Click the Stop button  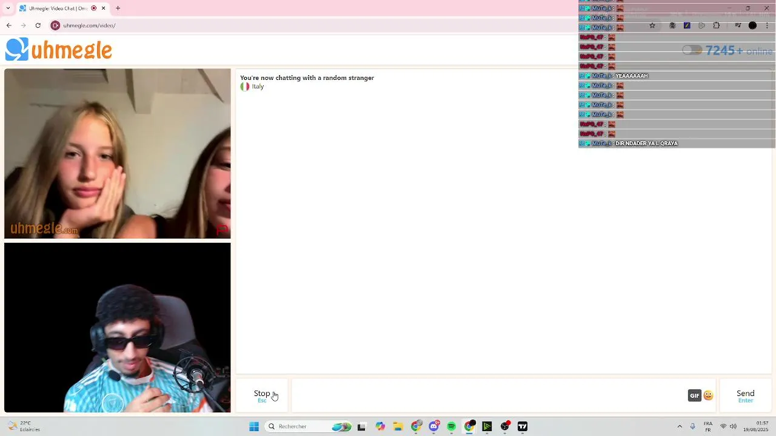(262, 396)
